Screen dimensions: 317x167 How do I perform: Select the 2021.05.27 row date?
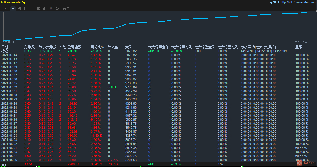click(x=9, y=156)
